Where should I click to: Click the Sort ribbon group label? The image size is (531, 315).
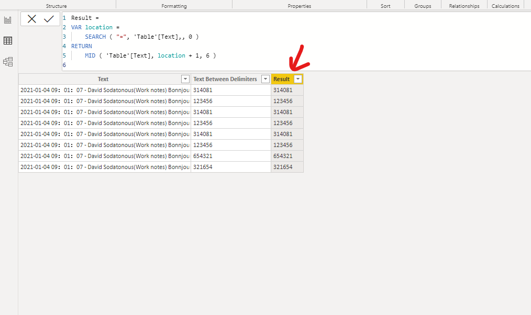tap(385, 6)
